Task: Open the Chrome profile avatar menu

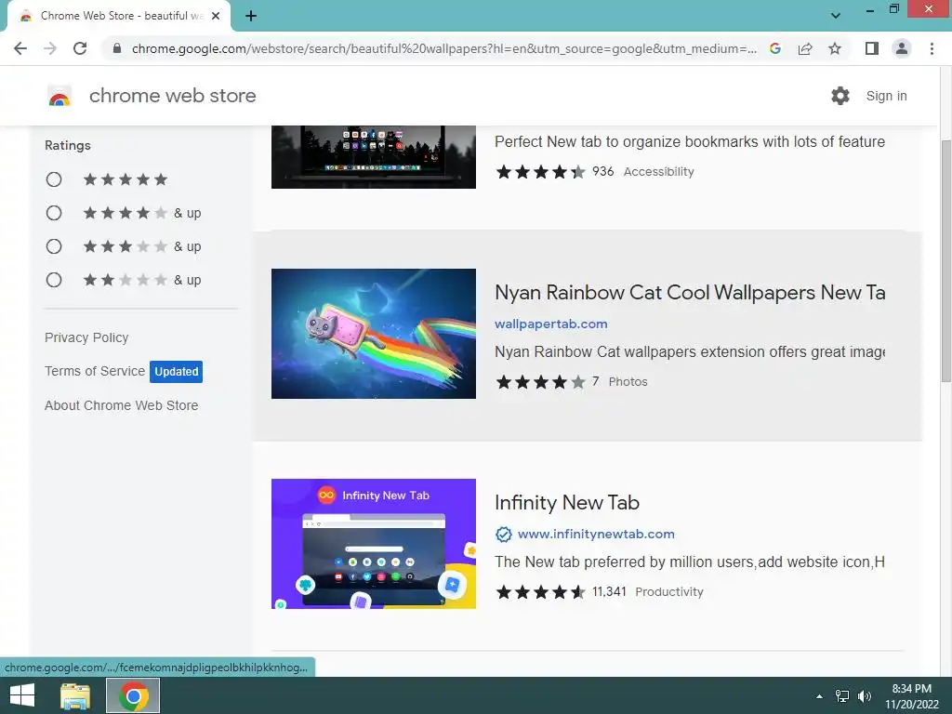Action: [x=902, y=48]
